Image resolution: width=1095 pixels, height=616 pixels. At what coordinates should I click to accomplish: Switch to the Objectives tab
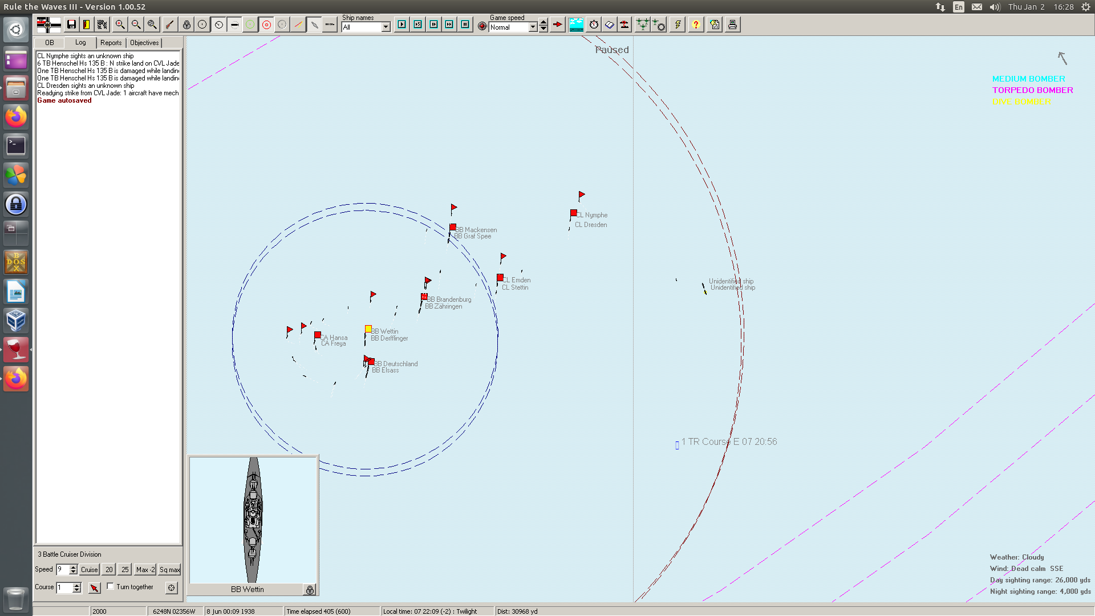tap(144, 43)
